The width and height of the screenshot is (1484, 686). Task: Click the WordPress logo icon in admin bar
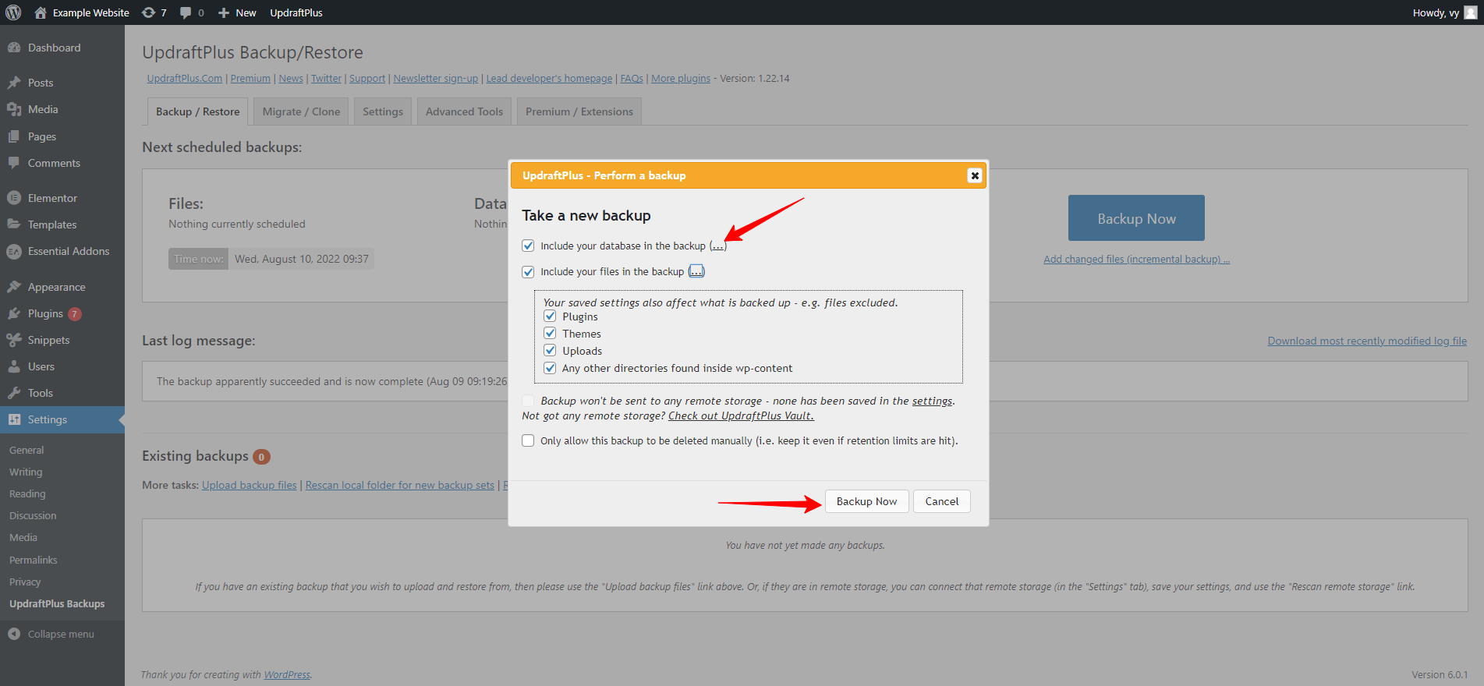pyautogui.click(x=13, y=12)
